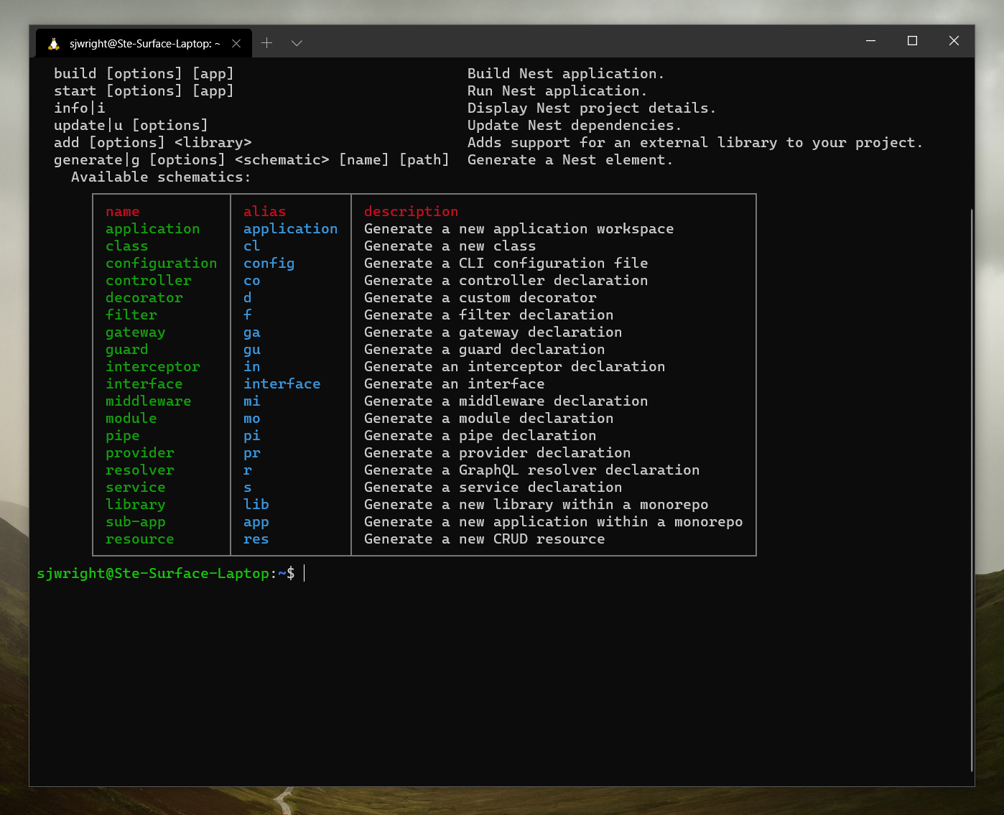This screenshot has height=815, width=1004.
Task: Click the shell prompt sjwright@Ste-Surface-Laptop:~$
Action: [x=166, y=574]
